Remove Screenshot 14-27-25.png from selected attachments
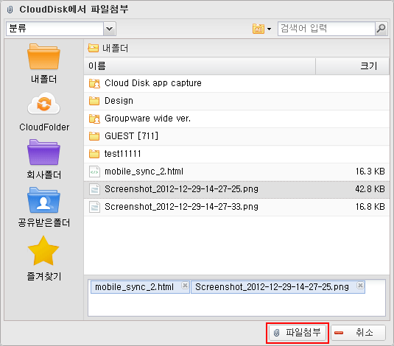 click(360, 286)
